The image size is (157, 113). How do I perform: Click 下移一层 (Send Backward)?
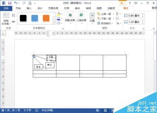pos(104,19)
